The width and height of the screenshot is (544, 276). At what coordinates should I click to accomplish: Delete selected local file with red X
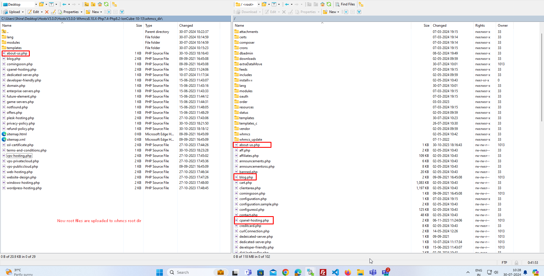[47, 12]
